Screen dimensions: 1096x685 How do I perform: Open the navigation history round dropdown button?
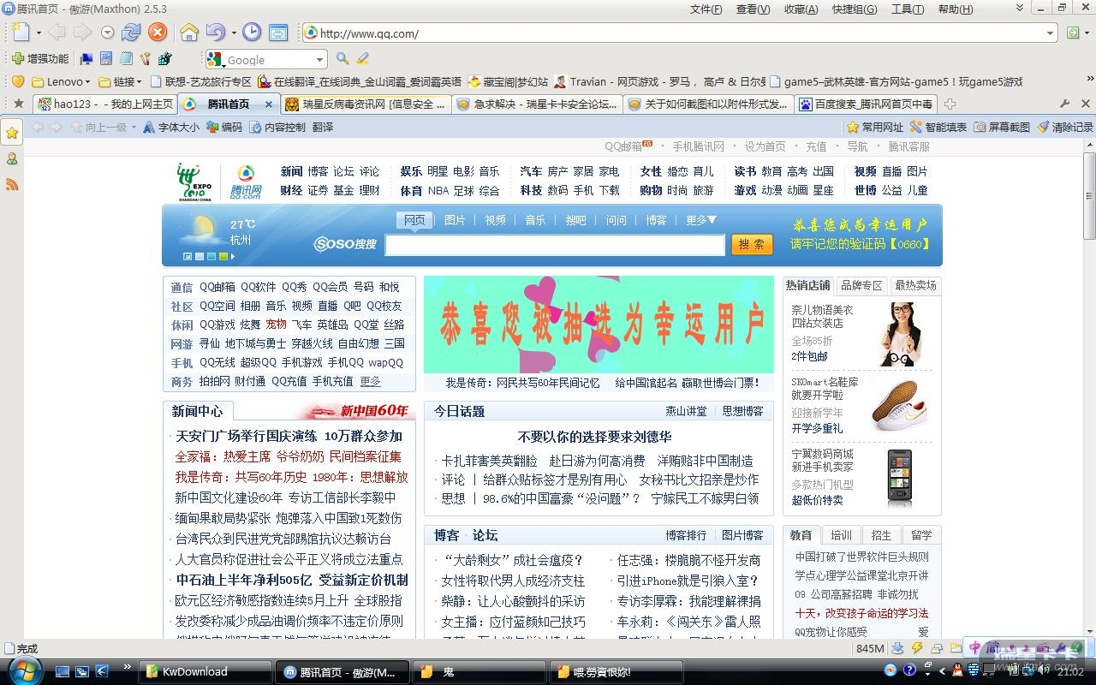point(107,33)
